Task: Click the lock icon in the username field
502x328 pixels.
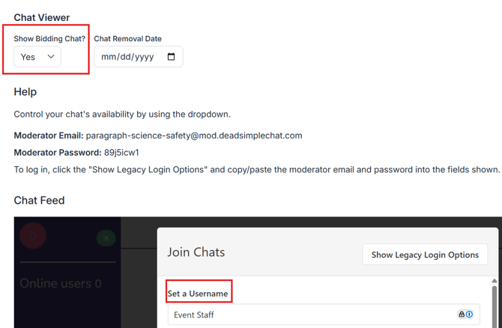Action: click(462, 315)
